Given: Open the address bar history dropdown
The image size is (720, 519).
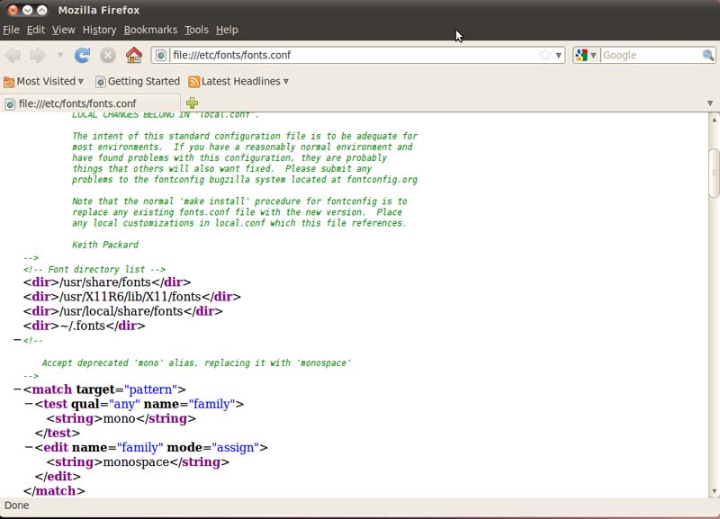Looking at the screenshot, I should pyautogui.click(x=558, y=56).
